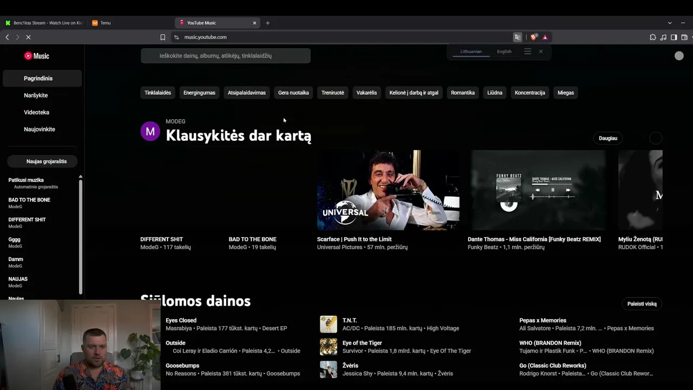This screenshot has height=390, width=693.
Task: Switch to the Temu tab
Action: point(130,23)
